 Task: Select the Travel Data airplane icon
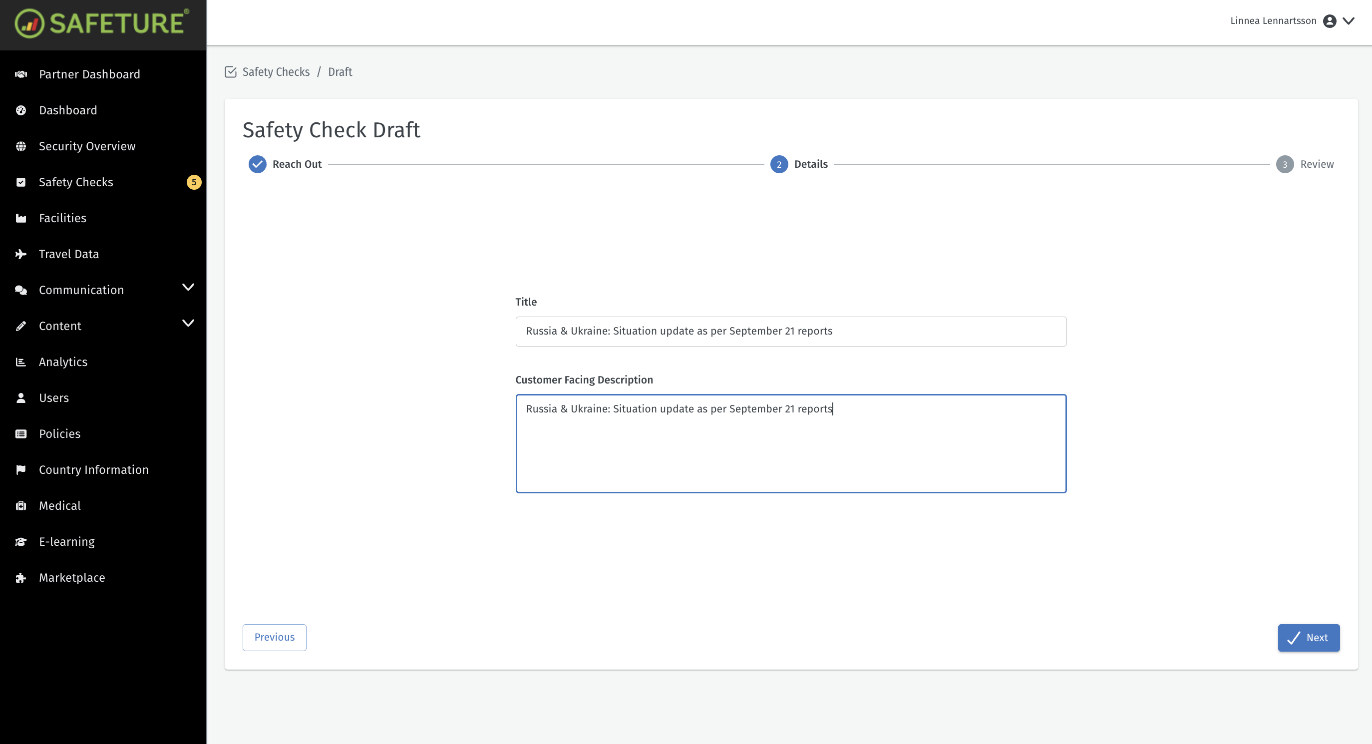[x=21, y=254]
